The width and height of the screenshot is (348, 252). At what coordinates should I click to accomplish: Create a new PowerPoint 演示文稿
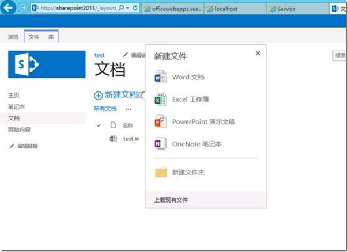click(x=203, y=121)
